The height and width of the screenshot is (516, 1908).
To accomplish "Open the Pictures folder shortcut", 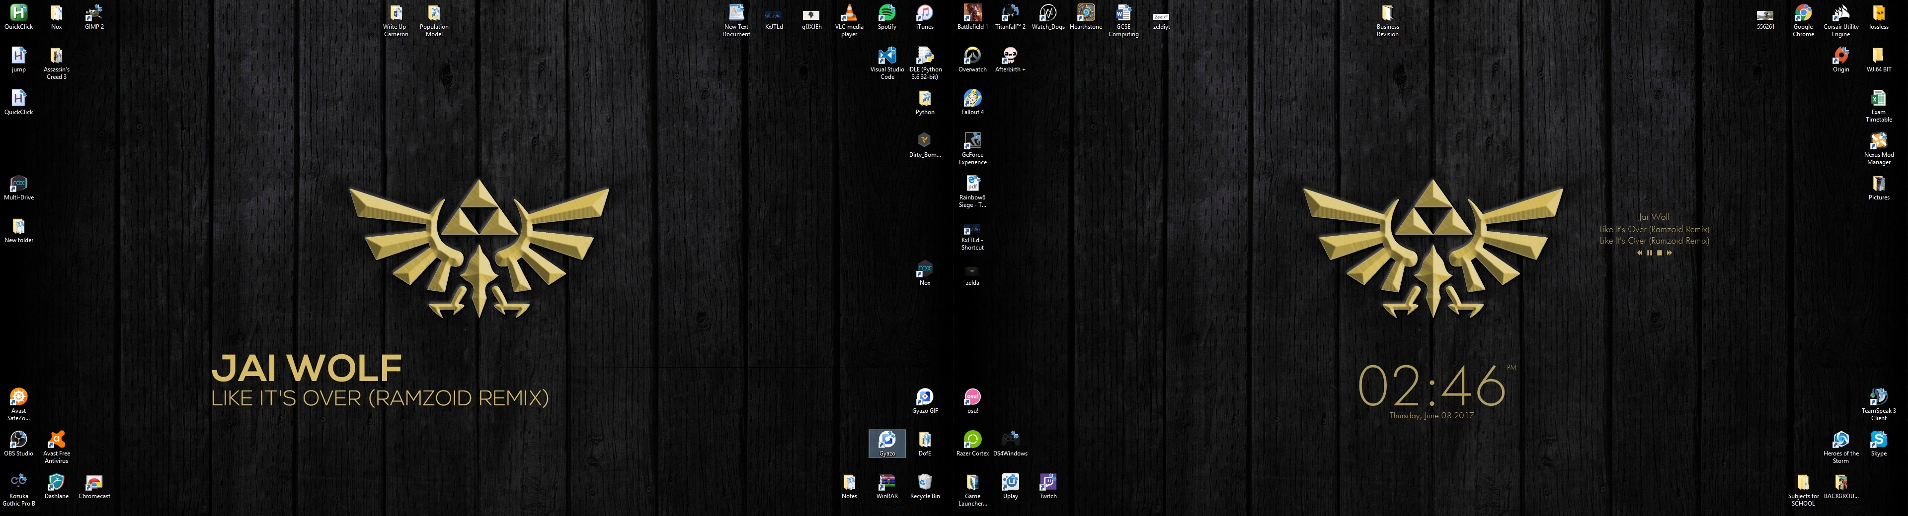I will point(1878,188).
